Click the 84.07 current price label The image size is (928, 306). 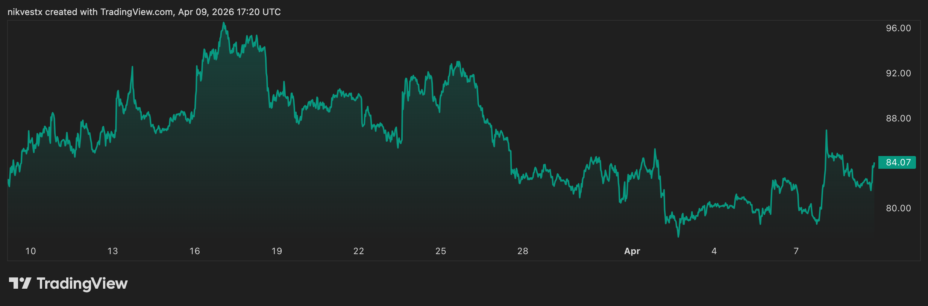897,162
